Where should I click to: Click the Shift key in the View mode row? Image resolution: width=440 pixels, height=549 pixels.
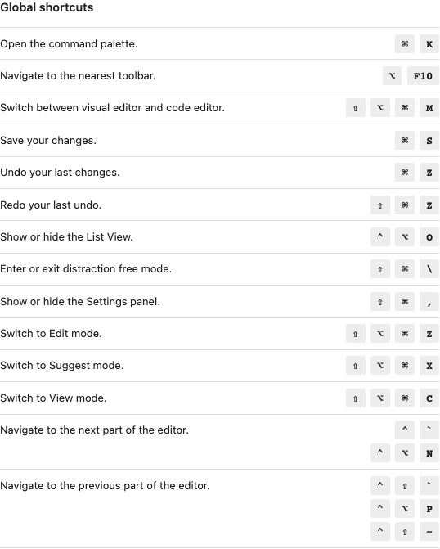point(356,398)
